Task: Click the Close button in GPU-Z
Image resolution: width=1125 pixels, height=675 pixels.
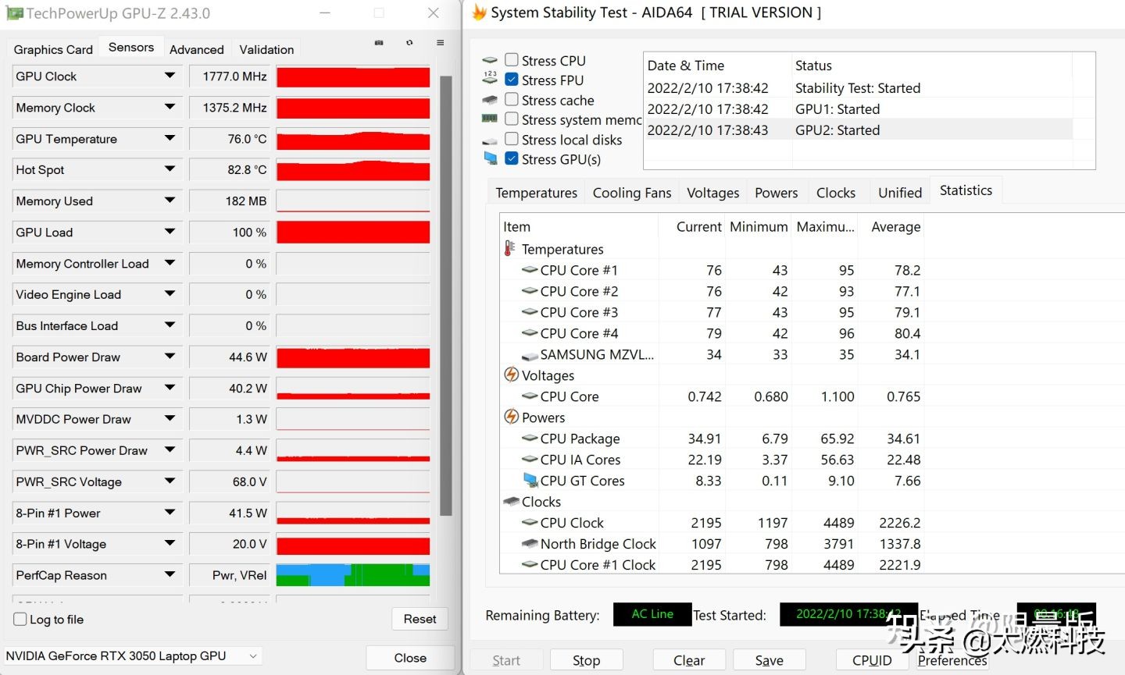Action: [410, 658]
